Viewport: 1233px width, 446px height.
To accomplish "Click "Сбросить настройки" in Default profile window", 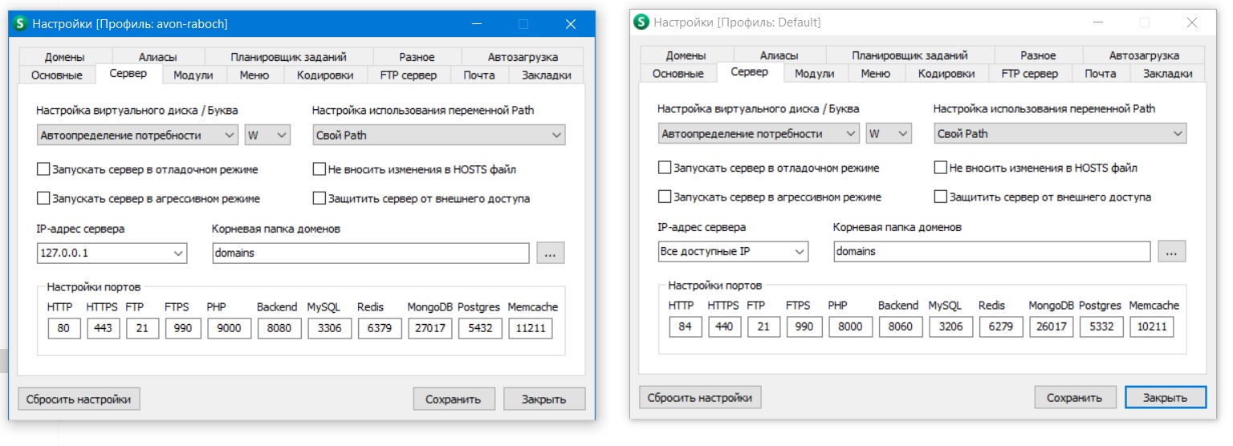I will [699, 397].
